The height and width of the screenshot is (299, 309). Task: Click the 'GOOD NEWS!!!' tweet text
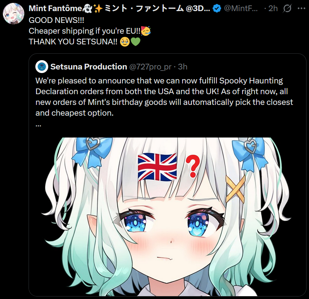coord(56,20)
